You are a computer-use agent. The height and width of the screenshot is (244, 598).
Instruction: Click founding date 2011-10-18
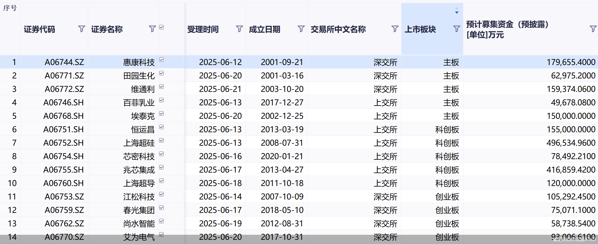click(x=282, y=183)
